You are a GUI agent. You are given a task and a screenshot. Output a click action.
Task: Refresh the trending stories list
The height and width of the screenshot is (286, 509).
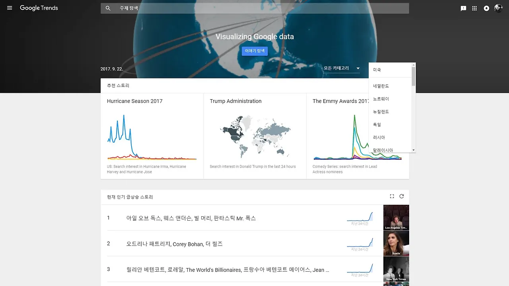[x=402, y=196]
